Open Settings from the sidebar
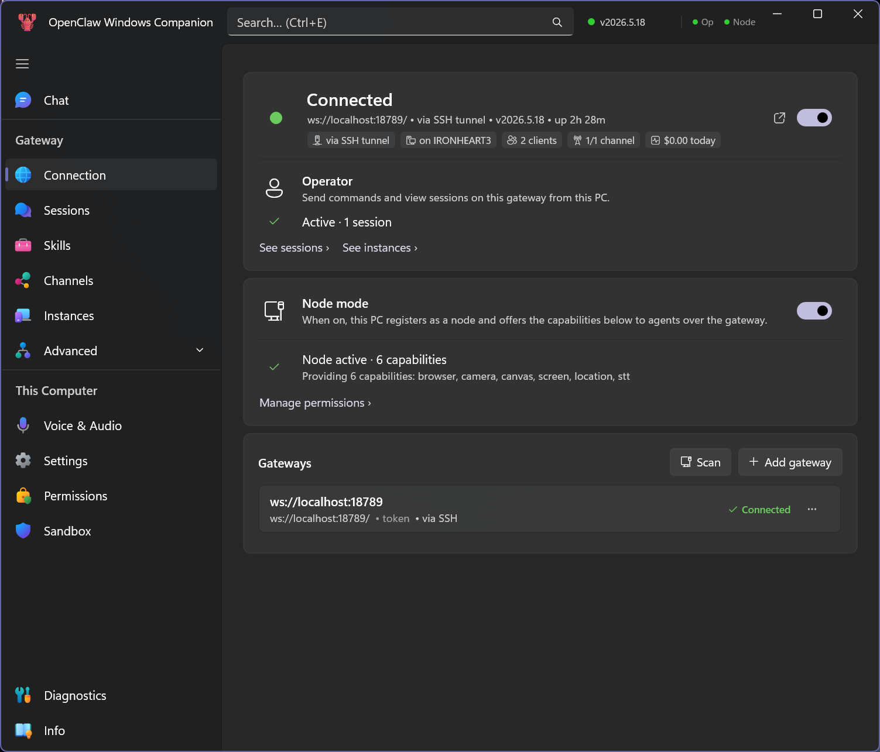The height and width of the screenshot is (752, 880). point(111,461)
